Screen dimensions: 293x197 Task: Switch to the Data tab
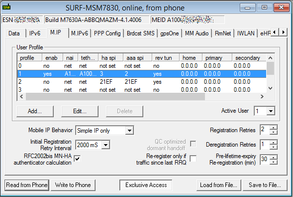click(14, 33)
